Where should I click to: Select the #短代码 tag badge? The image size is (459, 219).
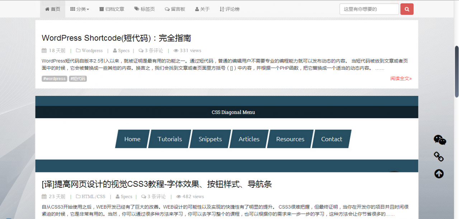click(x=78, y=79)
